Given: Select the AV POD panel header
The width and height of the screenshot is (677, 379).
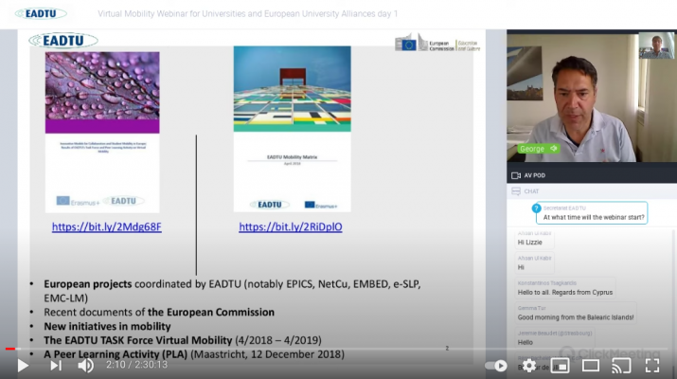Looking at the screenshot, I should point(534,175).
